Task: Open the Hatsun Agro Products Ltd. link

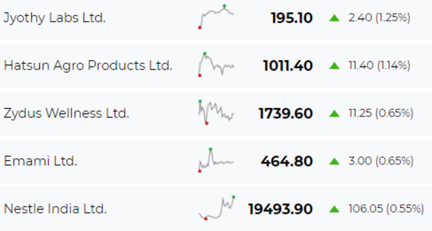Action: [x=88, y=65]
